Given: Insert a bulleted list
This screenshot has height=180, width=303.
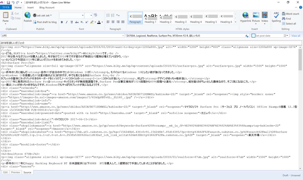Looking at the screenshot, I should pyautogui.click(x=108, y=15).
